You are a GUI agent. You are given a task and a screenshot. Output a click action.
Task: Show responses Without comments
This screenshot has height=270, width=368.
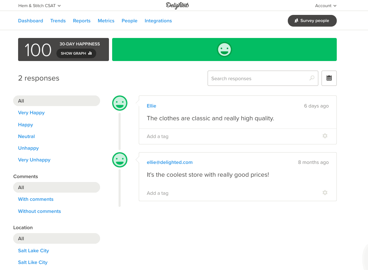pos(39,211)
